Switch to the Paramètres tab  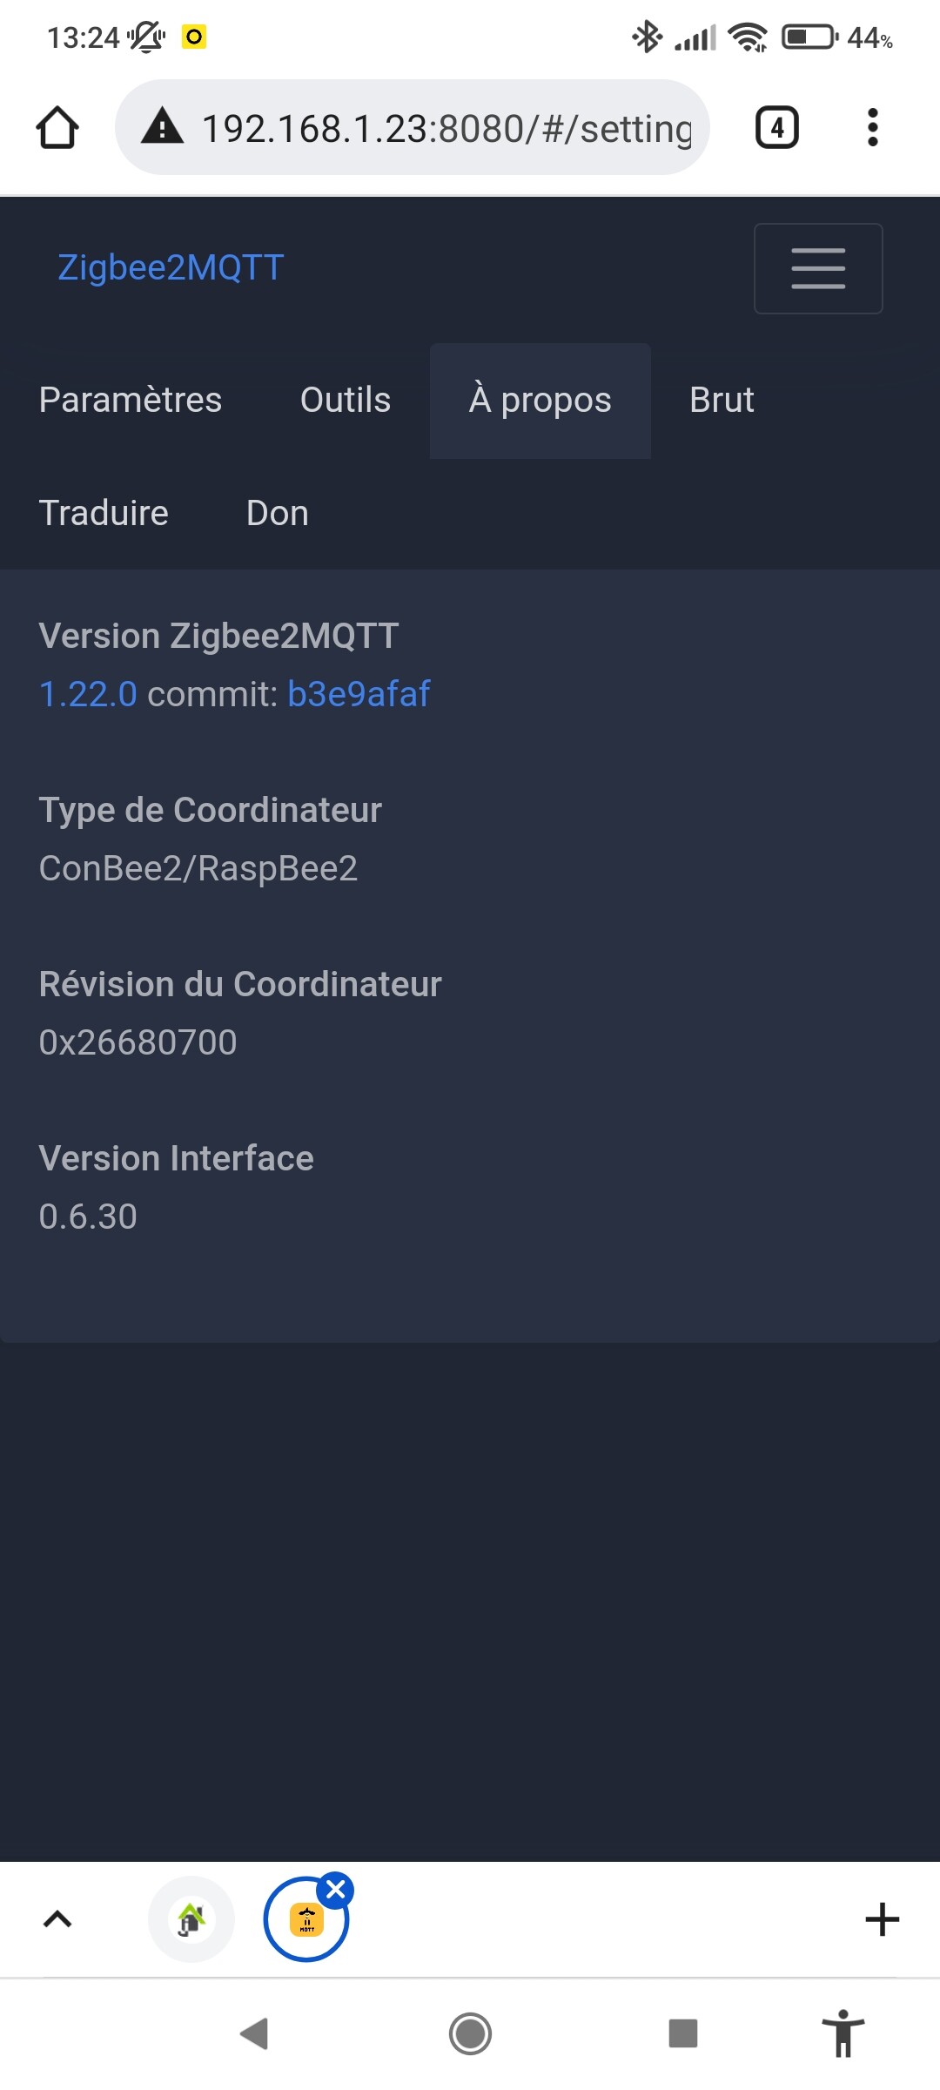[x=131, y=401]
